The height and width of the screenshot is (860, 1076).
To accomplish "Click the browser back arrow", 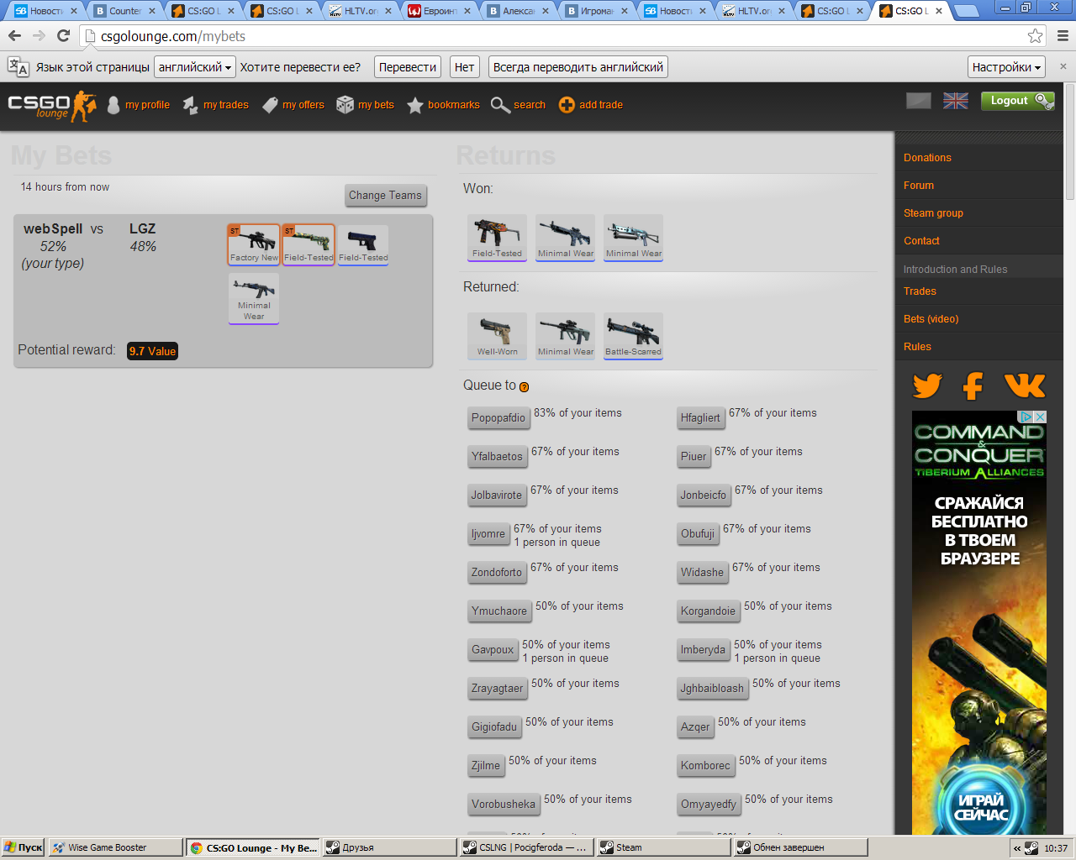I will (14, 36).
